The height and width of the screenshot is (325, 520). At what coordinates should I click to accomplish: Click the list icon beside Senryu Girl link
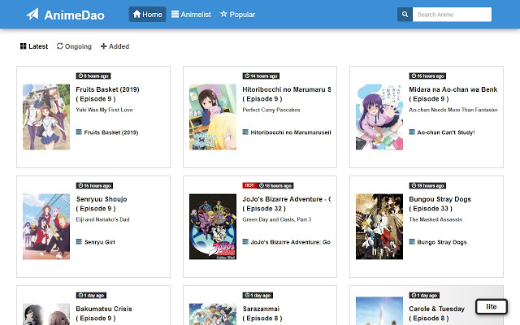pyautogui.click(x=79, y=242)
